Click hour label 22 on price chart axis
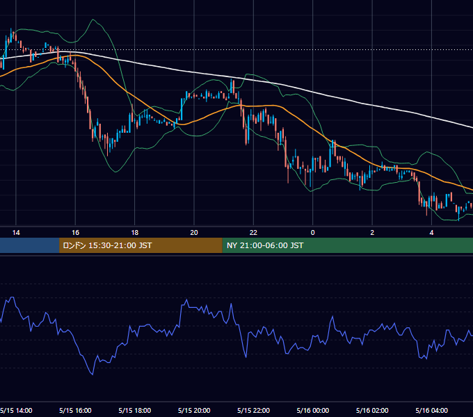473x417 pixels. coord(253,233)
